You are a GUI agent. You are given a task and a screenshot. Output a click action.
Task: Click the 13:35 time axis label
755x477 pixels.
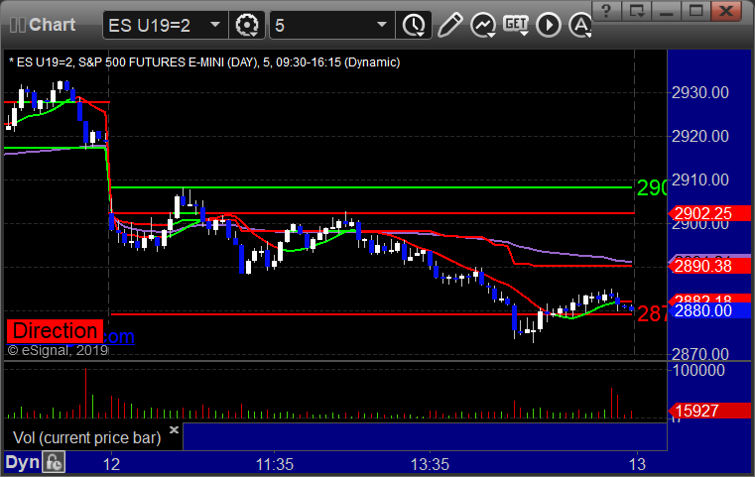pyautogui.click(x=430, y=464)
